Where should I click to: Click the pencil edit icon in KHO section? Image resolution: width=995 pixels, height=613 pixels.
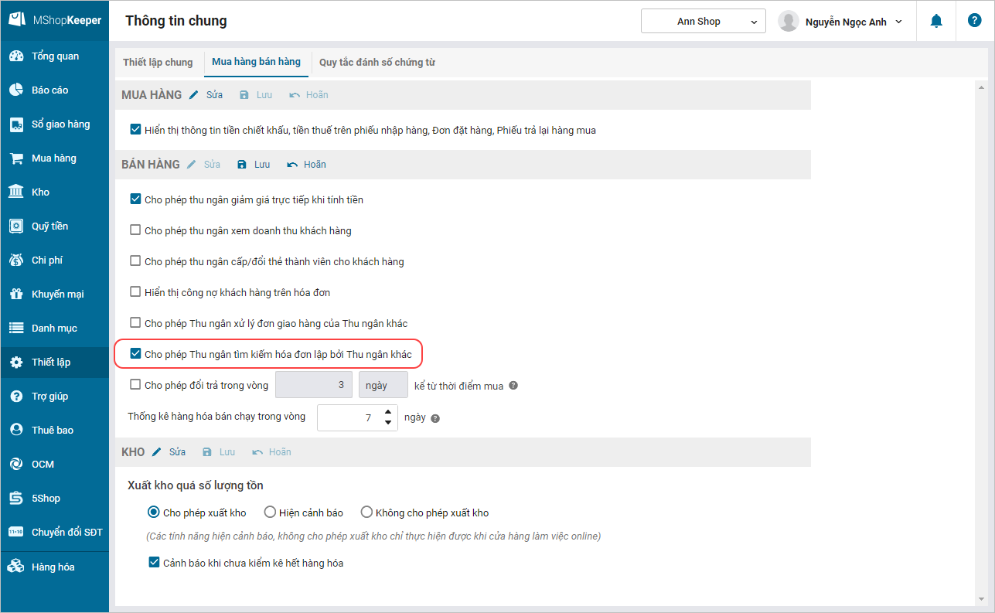pyautogui.click(x=157, y=452)
